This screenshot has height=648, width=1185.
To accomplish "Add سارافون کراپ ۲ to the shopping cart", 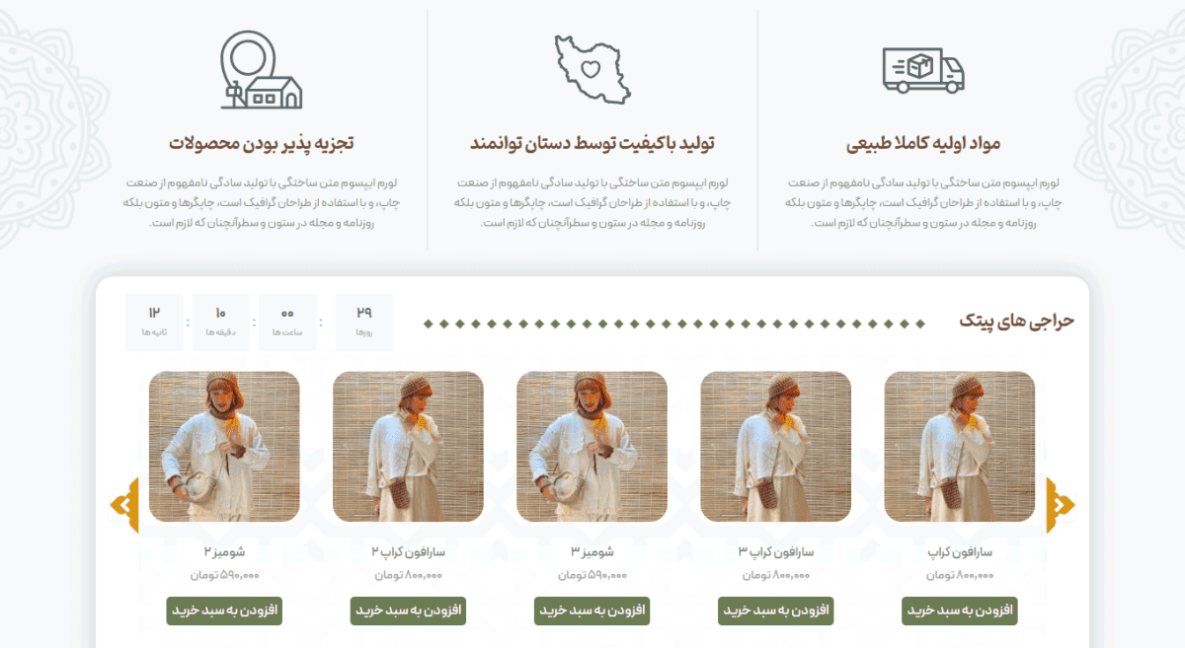I will pyautogui.click(x=409, y=611).
